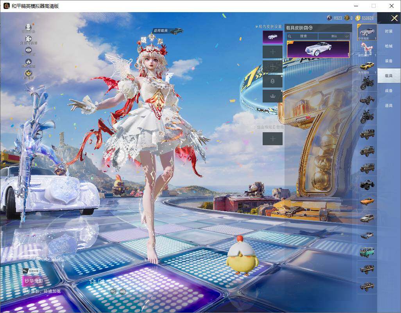
Task: Choose the pink horse mount thumbnail
Action: pyautogui.click(x=367, y=49)
